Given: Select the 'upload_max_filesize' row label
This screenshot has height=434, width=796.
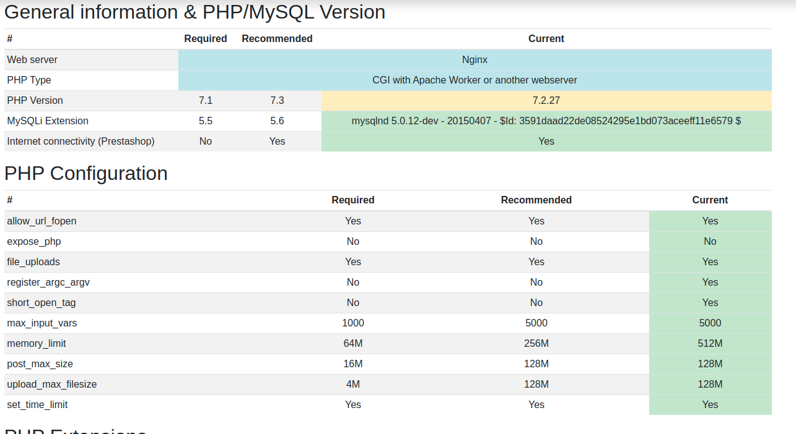Looking at the screenshot, I should (52, 385).
